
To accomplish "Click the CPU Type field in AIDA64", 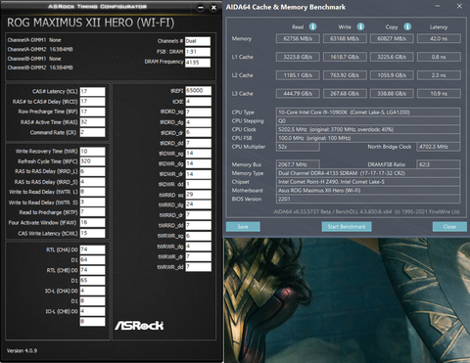I will [368, 113].
